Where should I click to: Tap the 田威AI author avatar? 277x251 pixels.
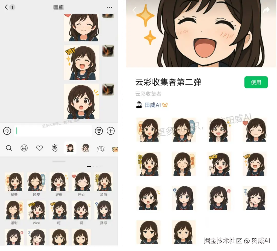pos(139,105)
